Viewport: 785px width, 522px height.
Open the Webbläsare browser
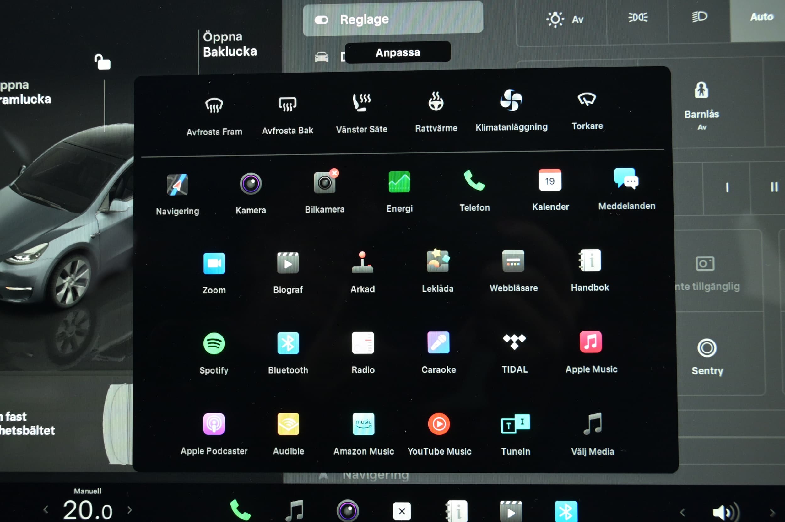(x=513, y=271)
